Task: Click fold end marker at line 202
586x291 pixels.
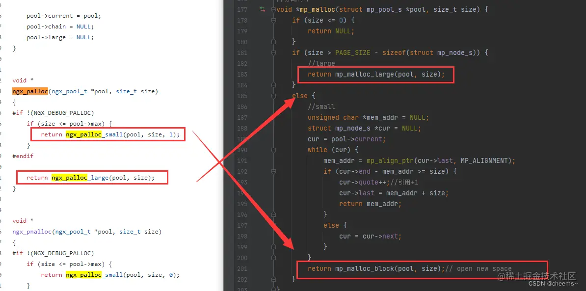Action: [x=273, y=279]
